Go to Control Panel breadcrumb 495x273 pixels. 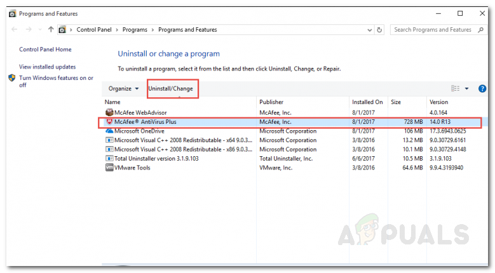point(94,30)
